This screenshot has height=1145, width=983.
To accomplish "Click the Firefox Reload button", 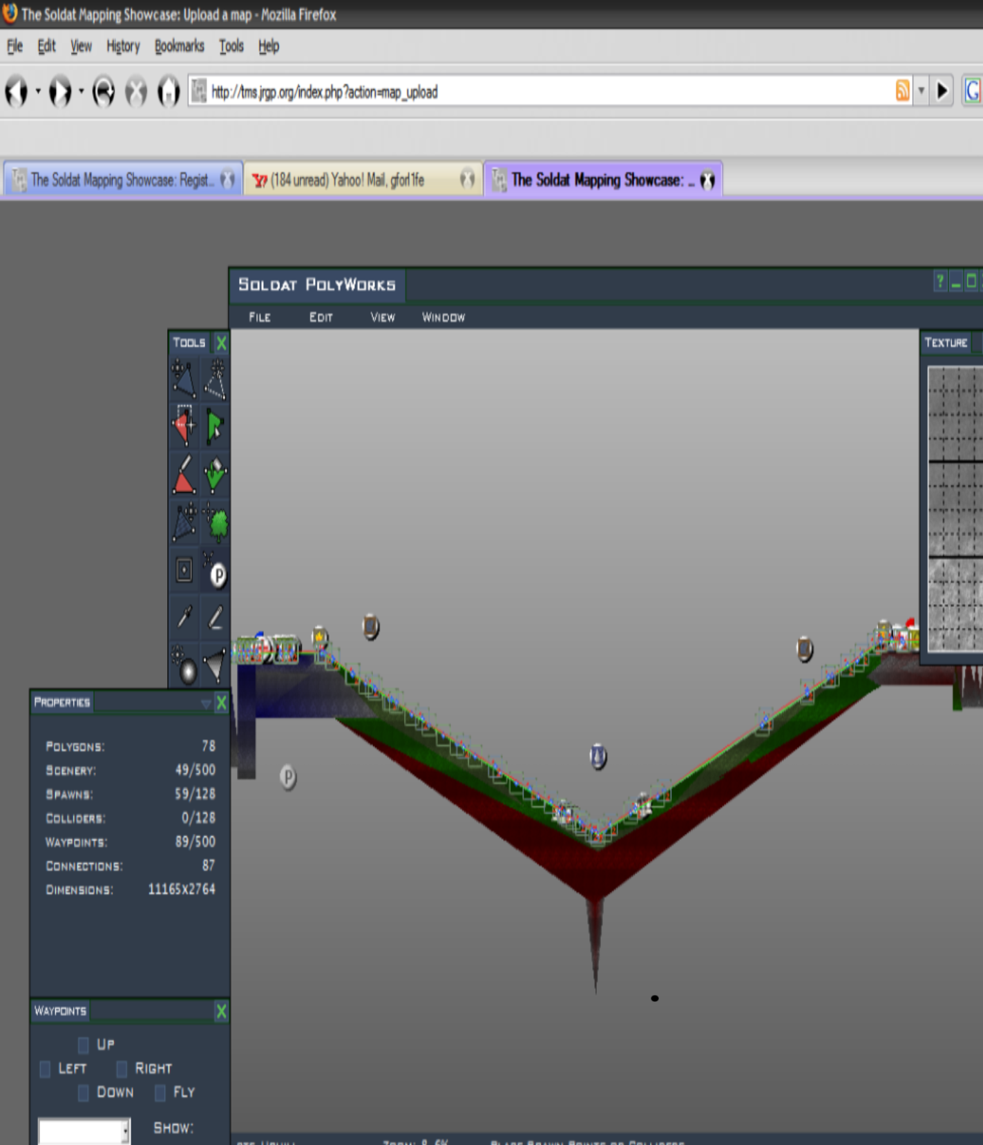I will click(x=104, y=91).
